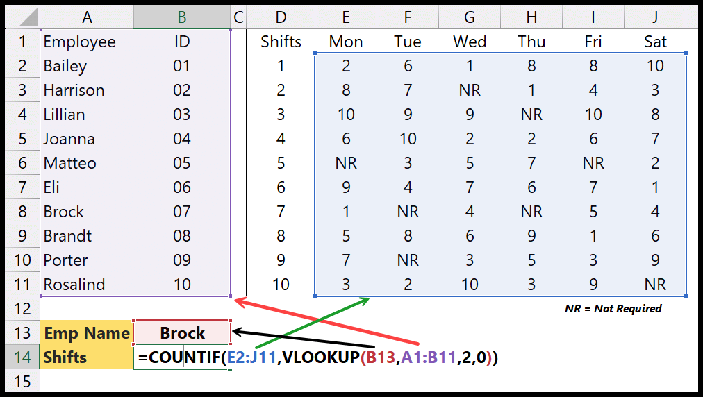Select column D header

(x=281, y=17)
